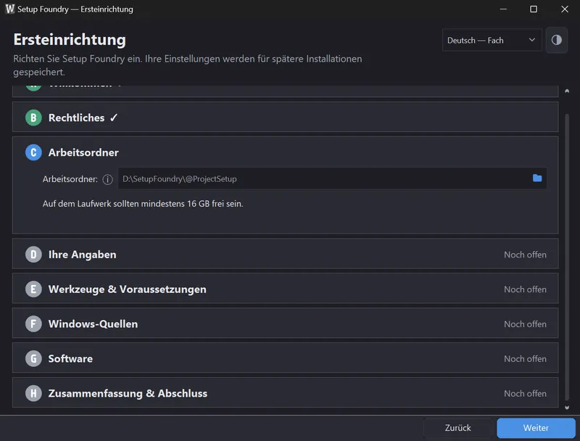Show info tooltip next to Arbeitsordner label

click(107, 179)
